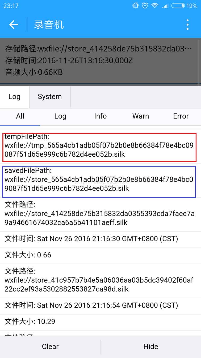
Task: Tap the battery indicator icon
Action: (178, 6)
